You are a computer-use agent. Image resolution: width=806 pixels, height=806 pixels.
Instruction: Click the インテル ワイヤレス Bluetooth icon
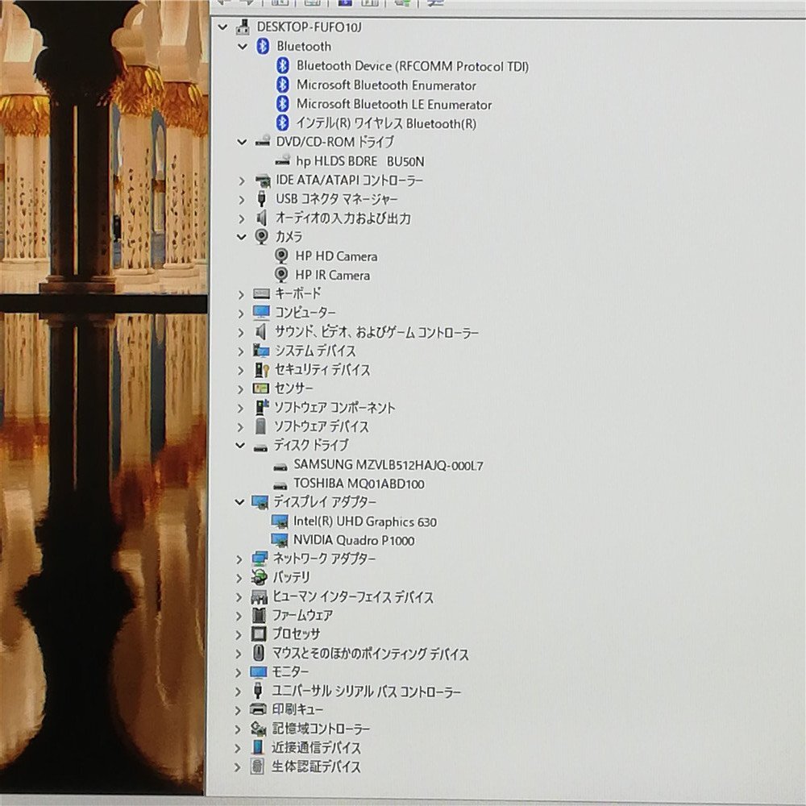click(282, 123)
